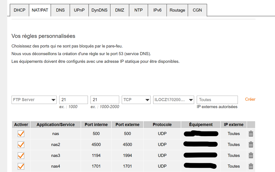Screen dimensions: 275x172
Task: Switch to the UPnP tab
Action: (79, 10)
